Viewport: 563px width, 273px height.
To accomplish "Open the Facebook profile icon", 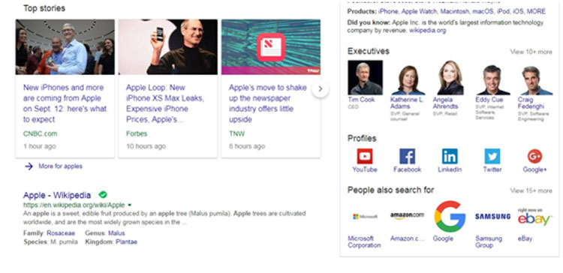I will (x=407, y=157).
